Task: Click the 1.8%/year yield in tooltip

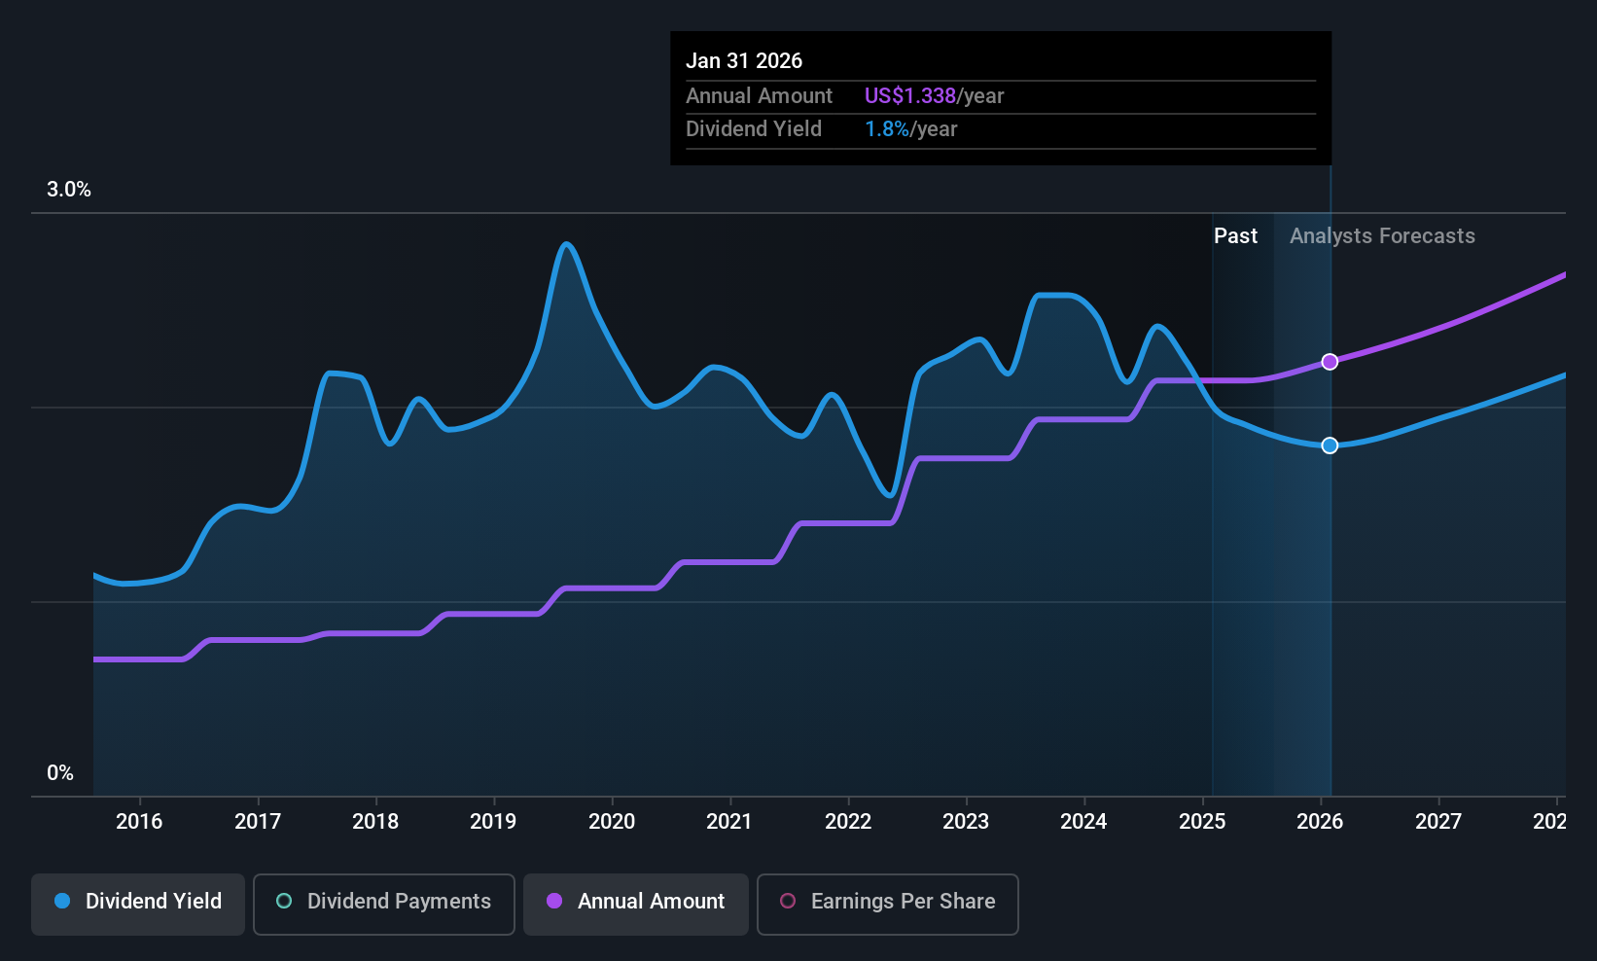Action: tap(910, 129)
